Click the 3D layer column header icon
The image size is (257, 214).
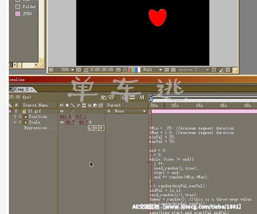coord(101,105)
